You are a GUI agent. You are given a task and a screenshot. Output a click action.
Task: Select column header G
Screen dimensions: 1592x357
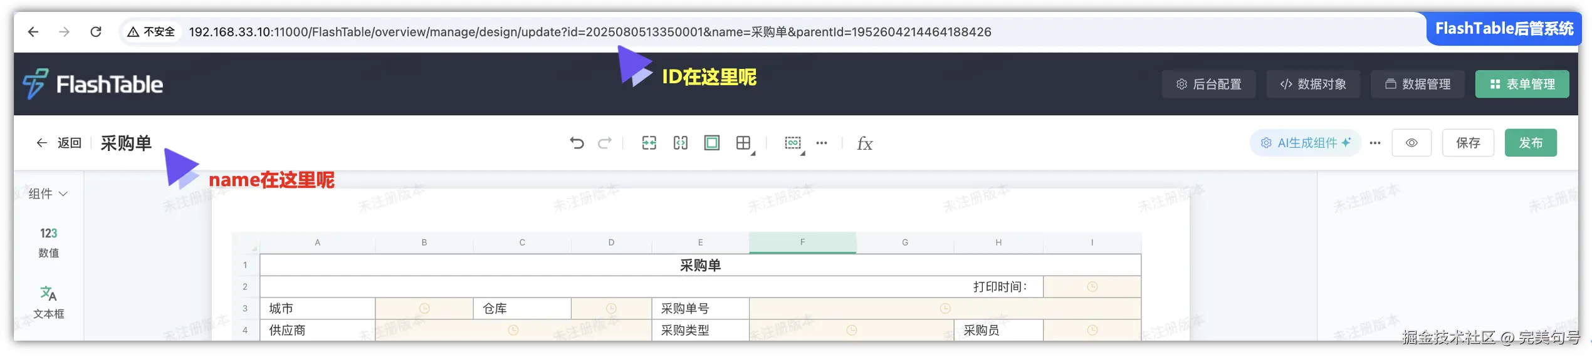(905, 242)
